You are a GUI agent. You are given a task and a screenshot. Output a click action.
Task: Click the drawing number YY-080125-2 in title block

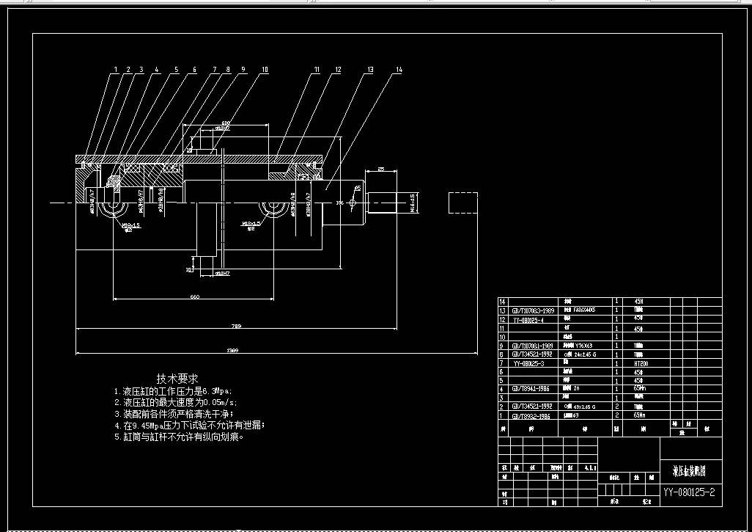click(689, 492)
